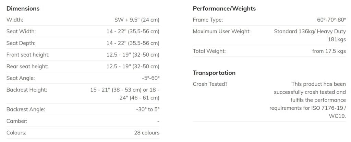This screenshot has width=351, height=142.
Task: Click the Colours row label
Action: (x=16, y=132)
